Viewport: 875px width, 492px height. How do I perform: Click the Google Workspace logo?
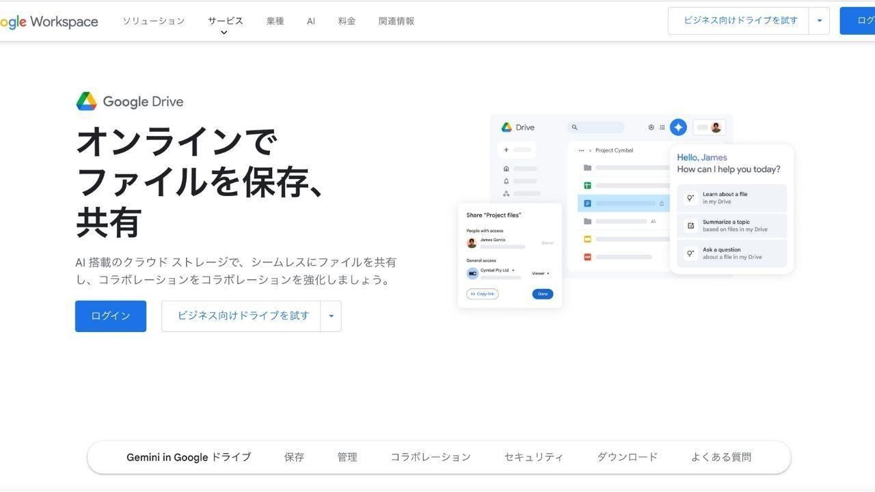tap(49, 21)
